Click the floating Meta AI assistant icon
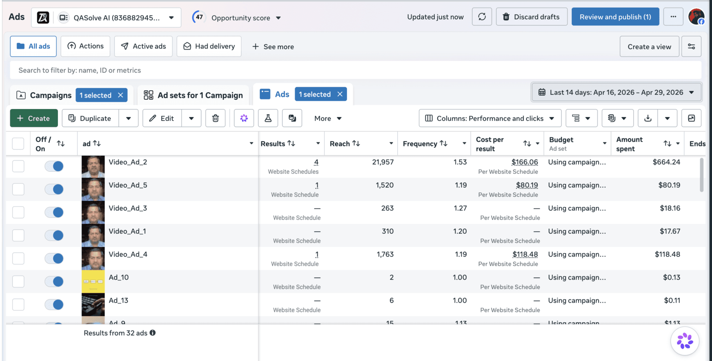The height and width of the screenshot is (361, 712). (x=685, y=341)
